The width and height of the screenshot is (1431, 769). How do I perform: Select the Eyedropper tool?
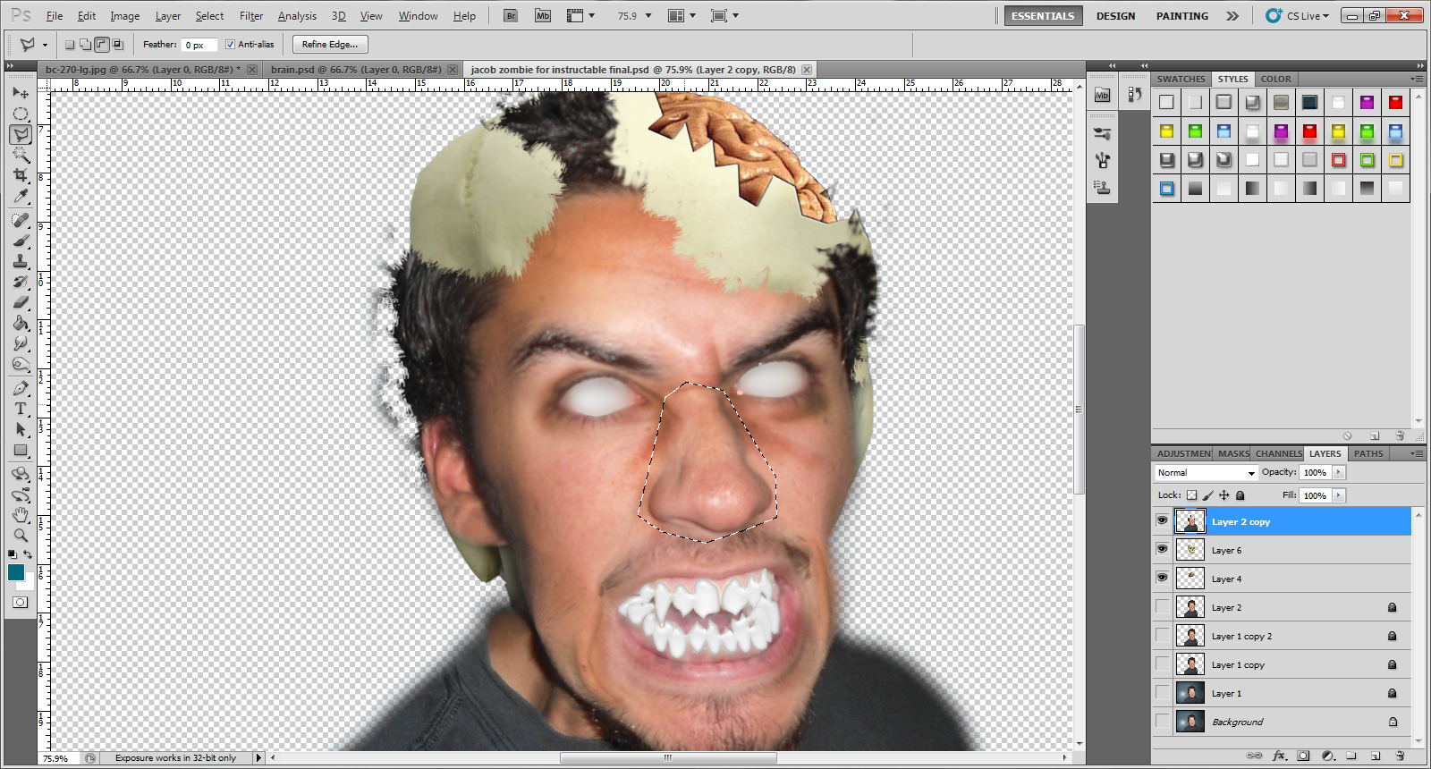click(x=21, y=196)
